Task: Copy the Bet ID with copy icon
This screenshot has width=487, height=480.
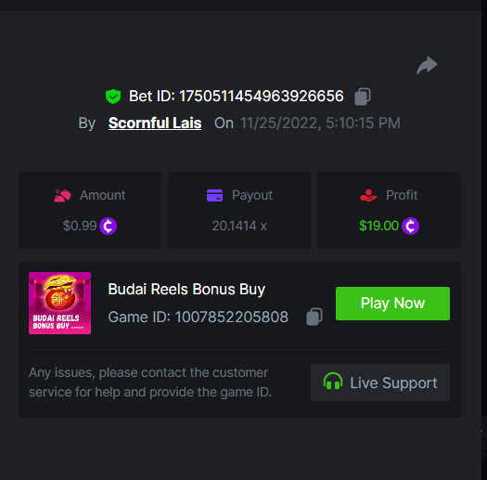Action: coord(363,97)
